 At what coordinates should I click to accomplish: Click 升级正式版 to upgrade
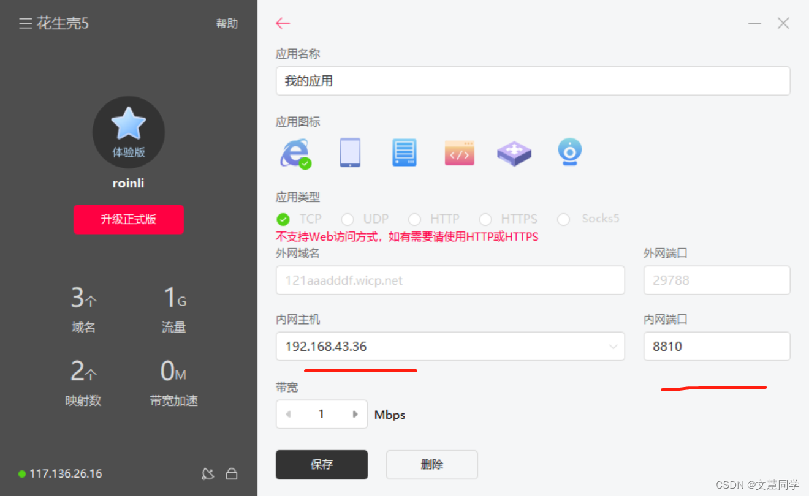pos(128,219)
